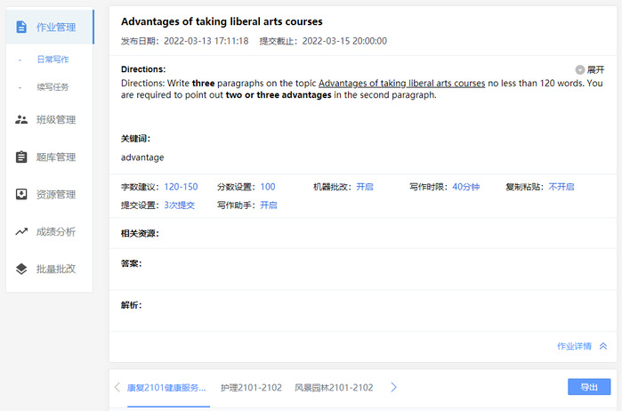Click the underlined essay topic link
The image size is (622, 411).
pos(401,83)
